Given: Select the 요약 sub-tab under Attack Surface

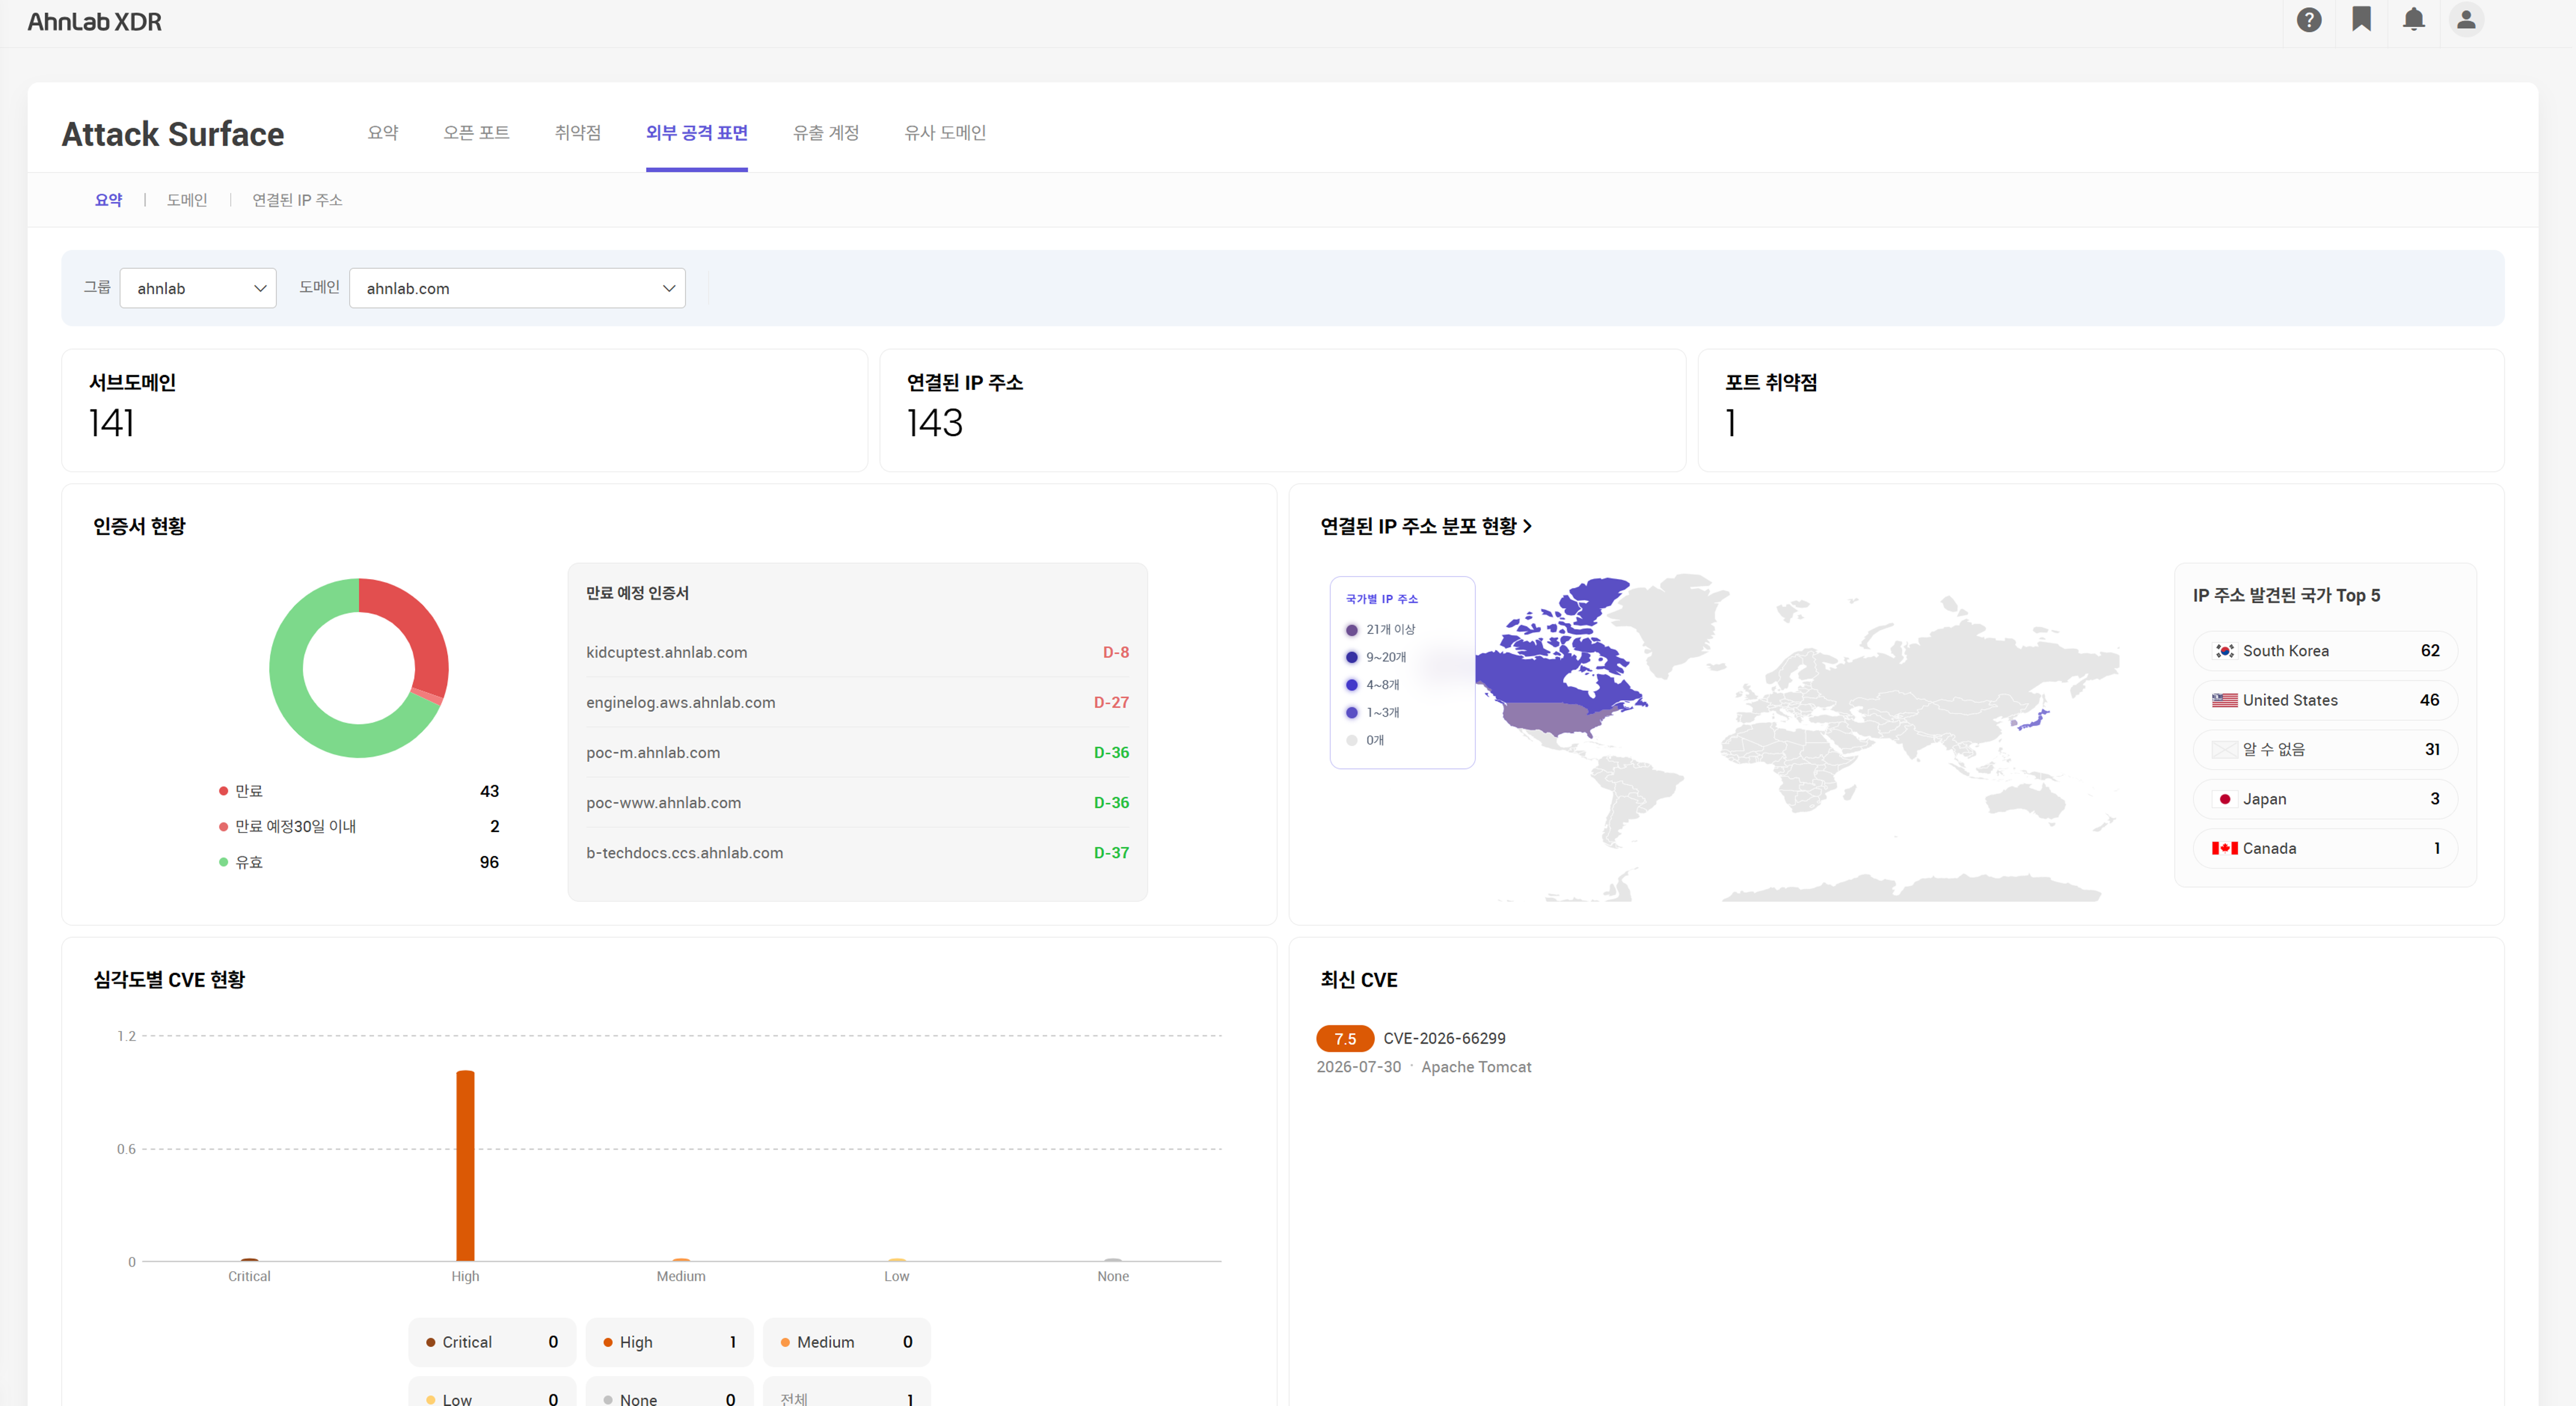Looking at the screenshot, I should pos(108,200).
